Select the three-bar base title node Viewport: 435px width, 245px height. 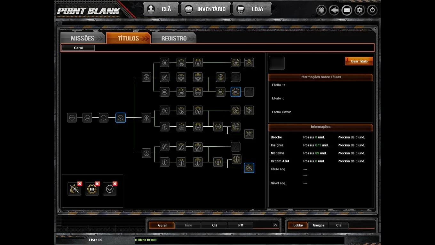104,118
